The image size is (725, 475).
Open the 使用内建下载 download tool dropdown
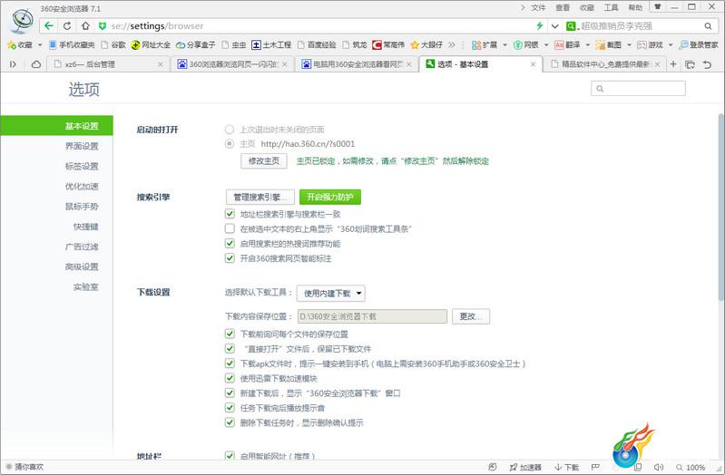(x=331, y=293)
